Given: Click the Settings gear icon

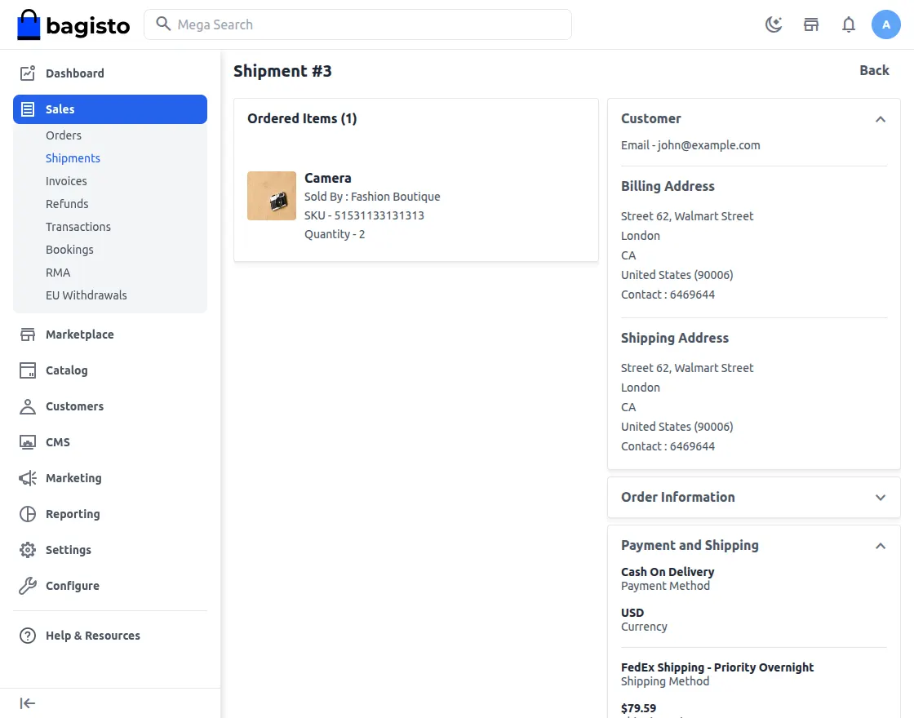Looking at the screenshot, I should pos(28,550).
